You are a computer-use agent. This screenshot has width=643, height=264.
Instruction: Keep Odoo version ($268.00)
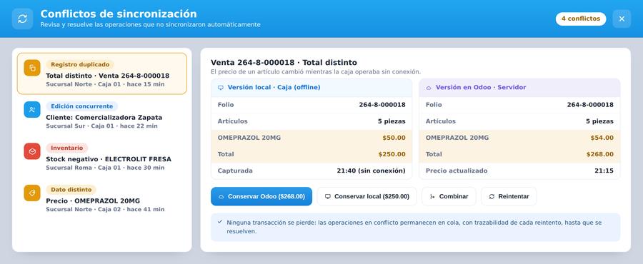[261, 196]
